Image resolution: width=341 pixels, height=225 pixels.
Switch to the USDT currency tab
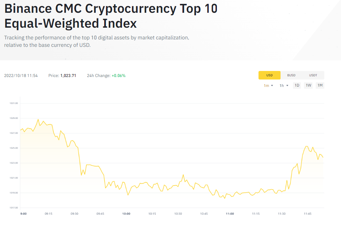pyautogui.click(x=313, y=75)
